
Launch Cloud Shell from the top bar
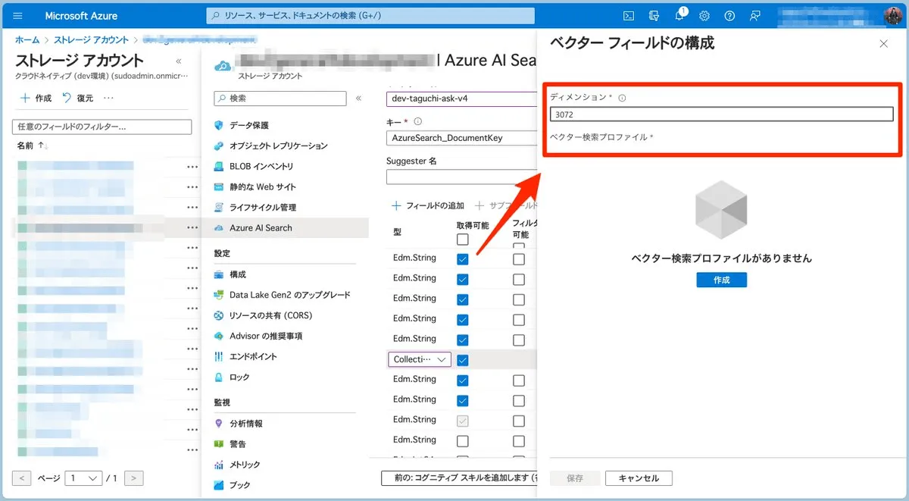(628, 16)
